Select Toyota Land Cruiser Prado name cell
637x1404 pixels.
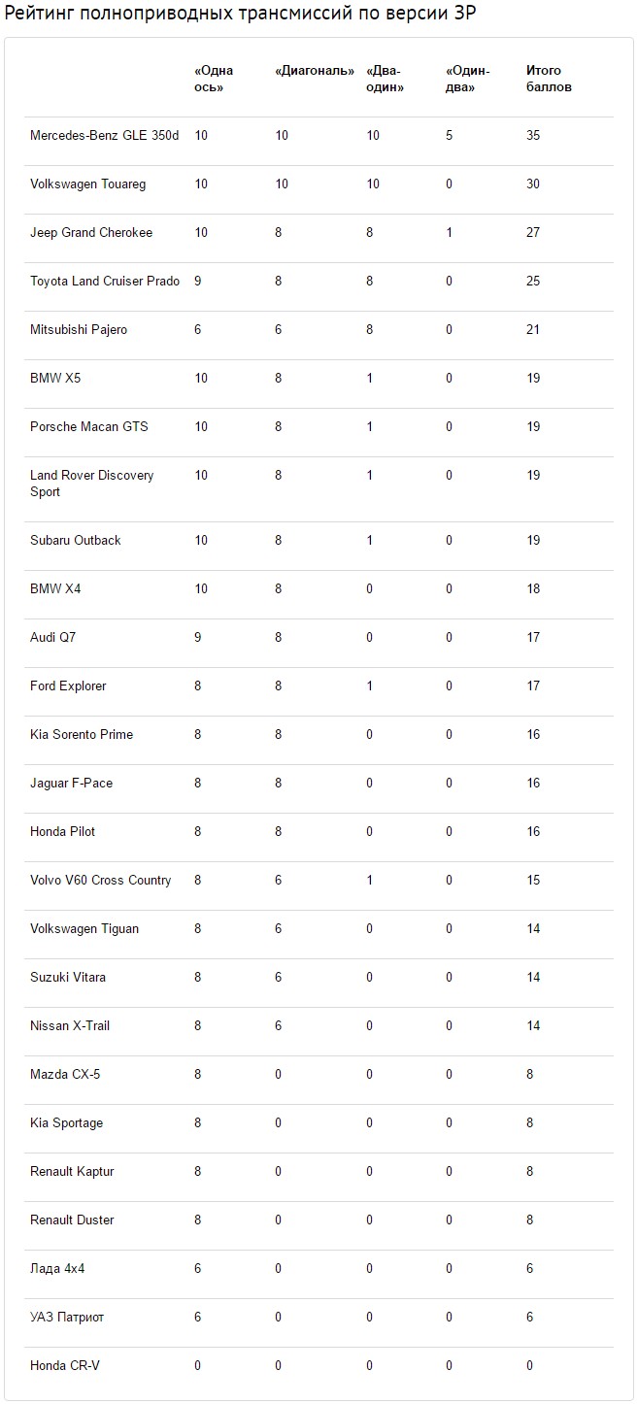point(105,282)
